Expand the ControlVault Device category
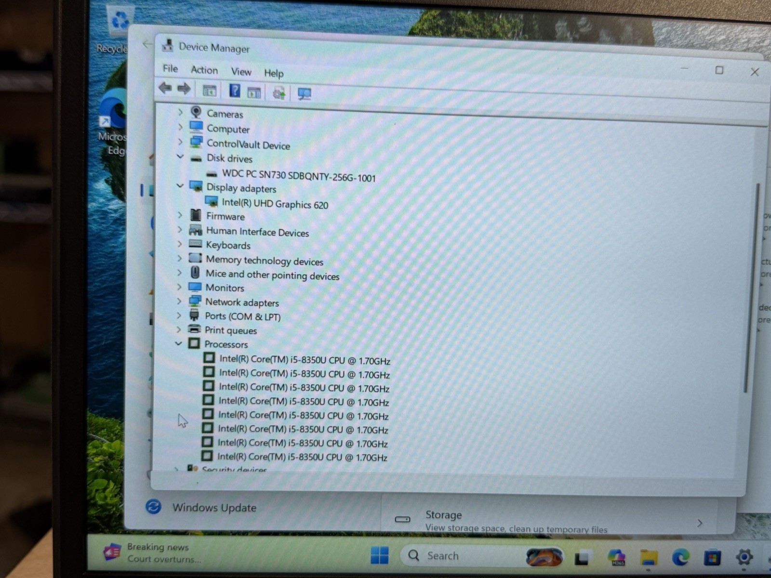This screenshot has height=578, width=771. 180,142
